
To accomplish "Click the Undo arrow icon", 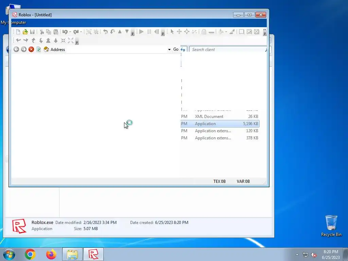I will (x=65, y=32).
